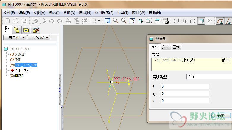
Task: Click the regenerate manager icon with dashed page
Action: tap(43, 21)
